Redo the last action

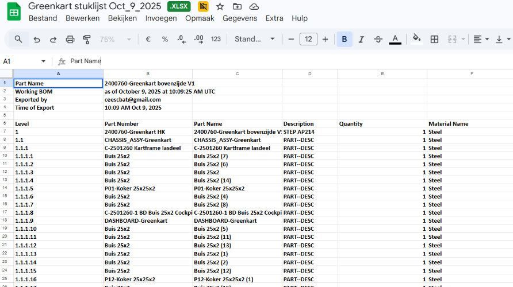[x=53, y=40]
